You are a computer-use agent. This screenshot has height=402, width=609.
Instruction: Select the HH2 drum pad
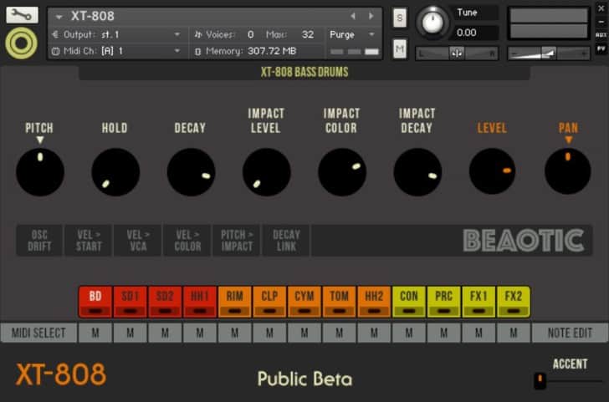click(374, 302)
